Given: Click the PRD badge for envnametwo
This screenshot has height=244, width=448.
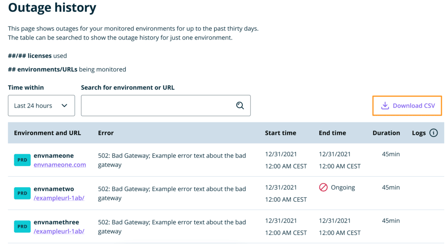Looking at the screenshot, I should [x=22, y=193].
